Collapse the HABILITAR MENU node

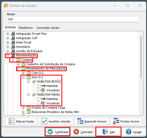point(29,95)
